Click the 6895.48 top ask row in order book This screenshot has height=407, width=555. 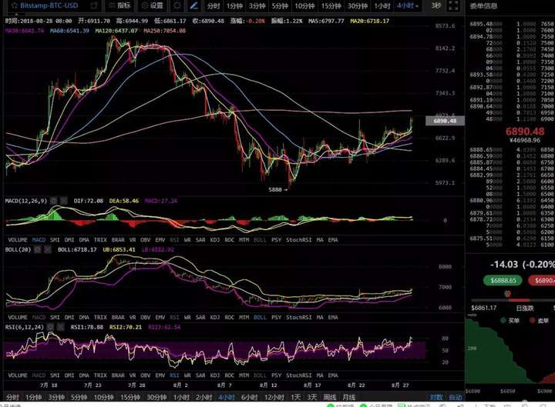tap(512, 24)
